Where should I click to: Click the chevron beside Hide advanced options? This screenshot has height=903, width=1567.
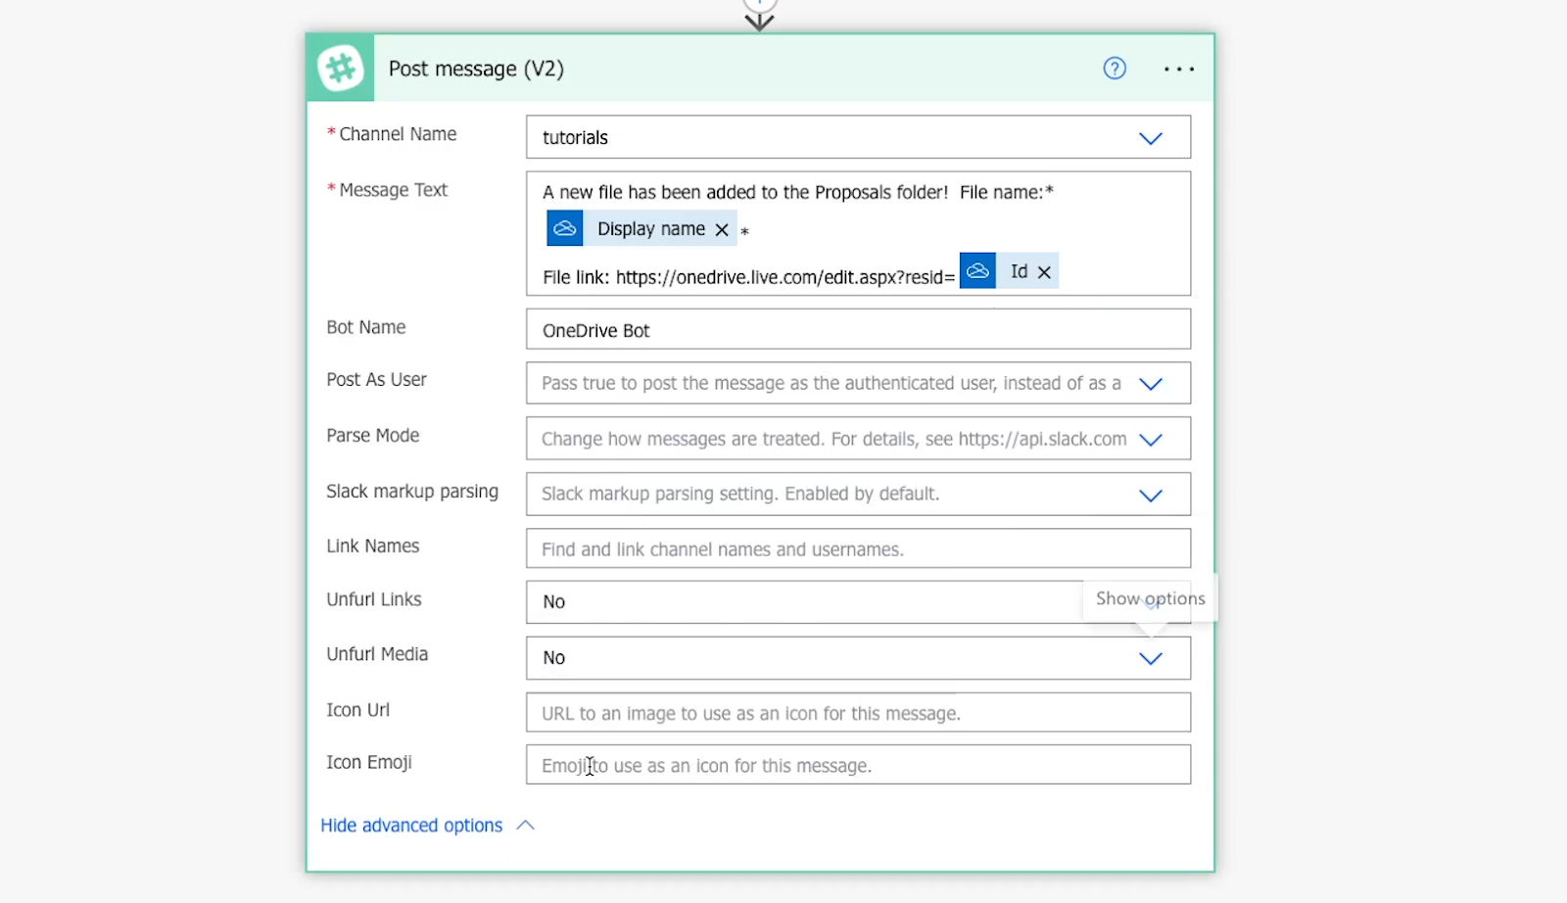tap(525, 826)
